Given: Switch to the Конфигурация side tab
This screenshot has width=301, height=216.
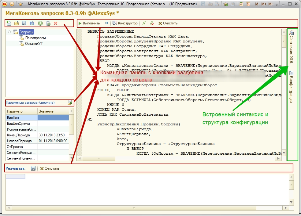Looking at the screenshot, I should [292, 87].
